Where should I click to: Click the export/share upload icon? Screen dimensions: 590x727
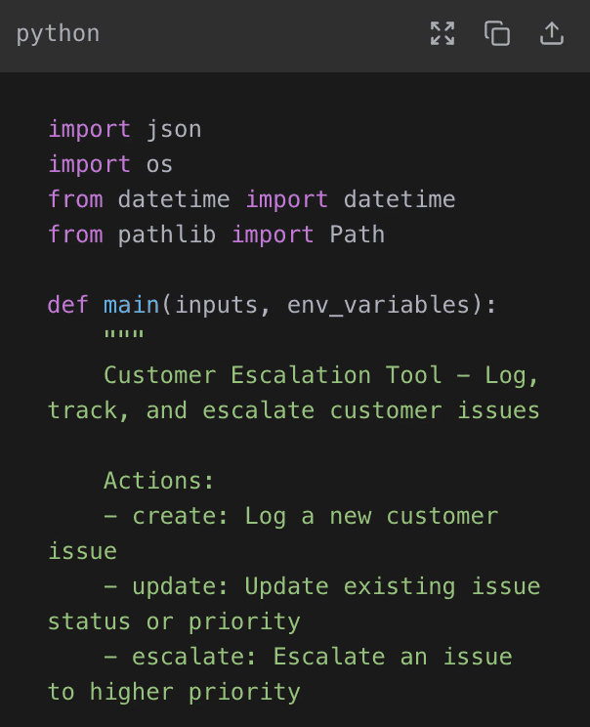(x=552, y=34)
